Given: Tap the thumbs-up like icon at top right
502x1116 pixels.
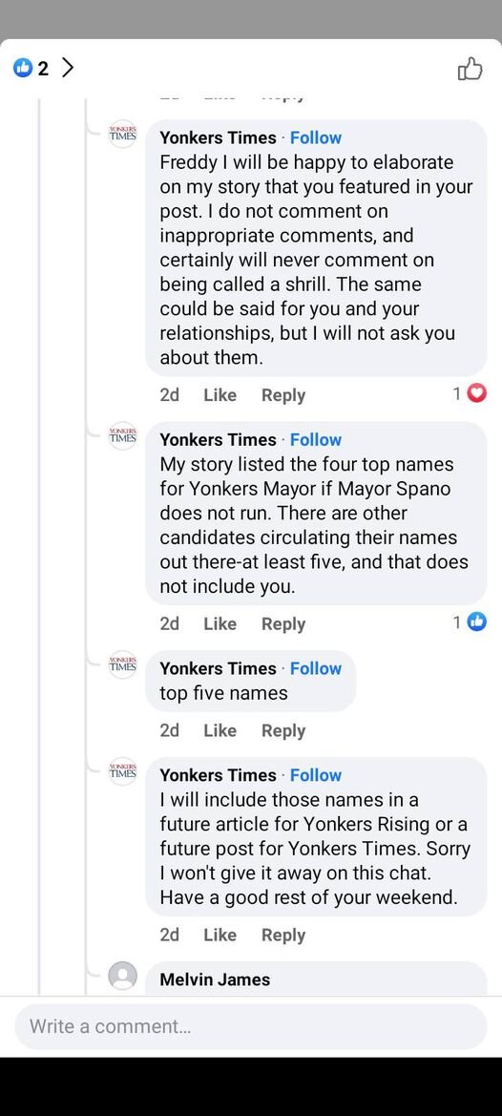Looking at the screenshot, I should tap(471, 69).
